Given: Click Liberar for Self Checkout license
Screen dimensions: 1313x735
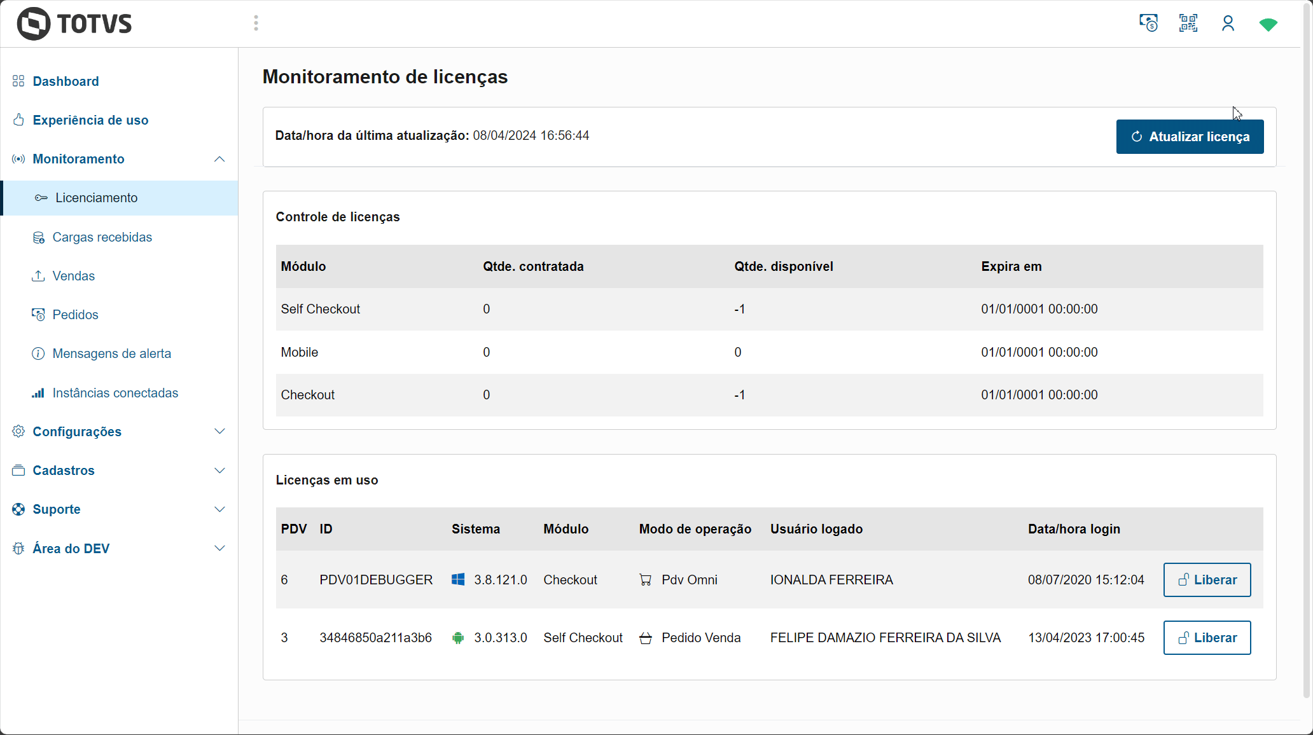Looking at the screenshot, I should 1207,638.
